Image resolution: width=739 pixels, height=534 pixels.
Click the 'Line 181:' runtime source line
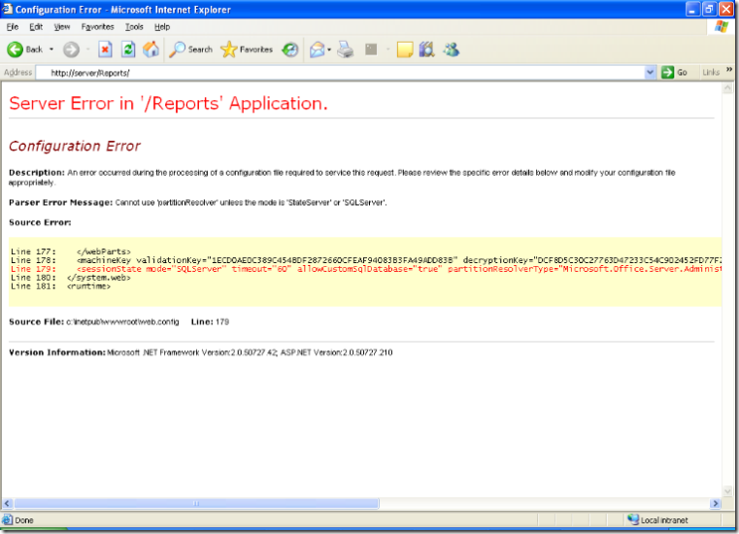(60, 286)
